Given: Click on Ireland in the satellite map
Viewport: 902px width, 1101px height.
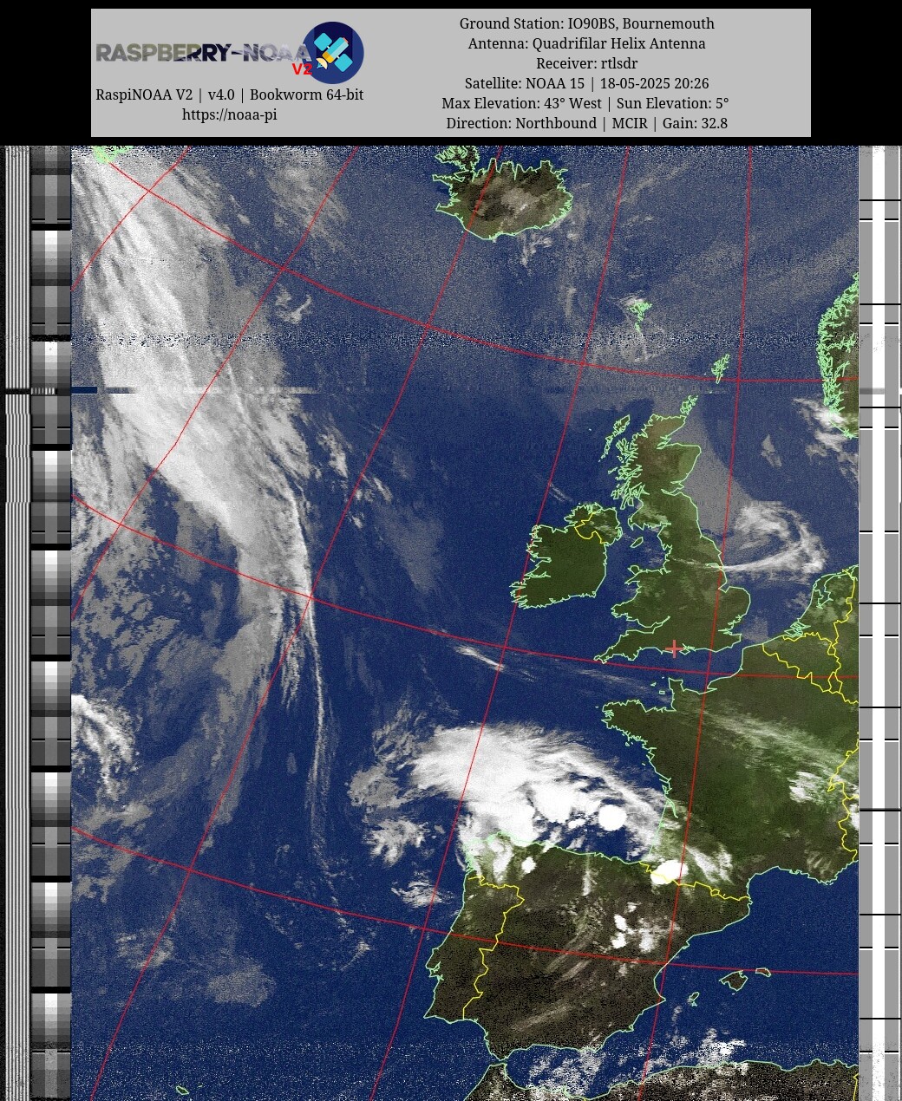Looking at the screenshot, I should coord(566,559).
